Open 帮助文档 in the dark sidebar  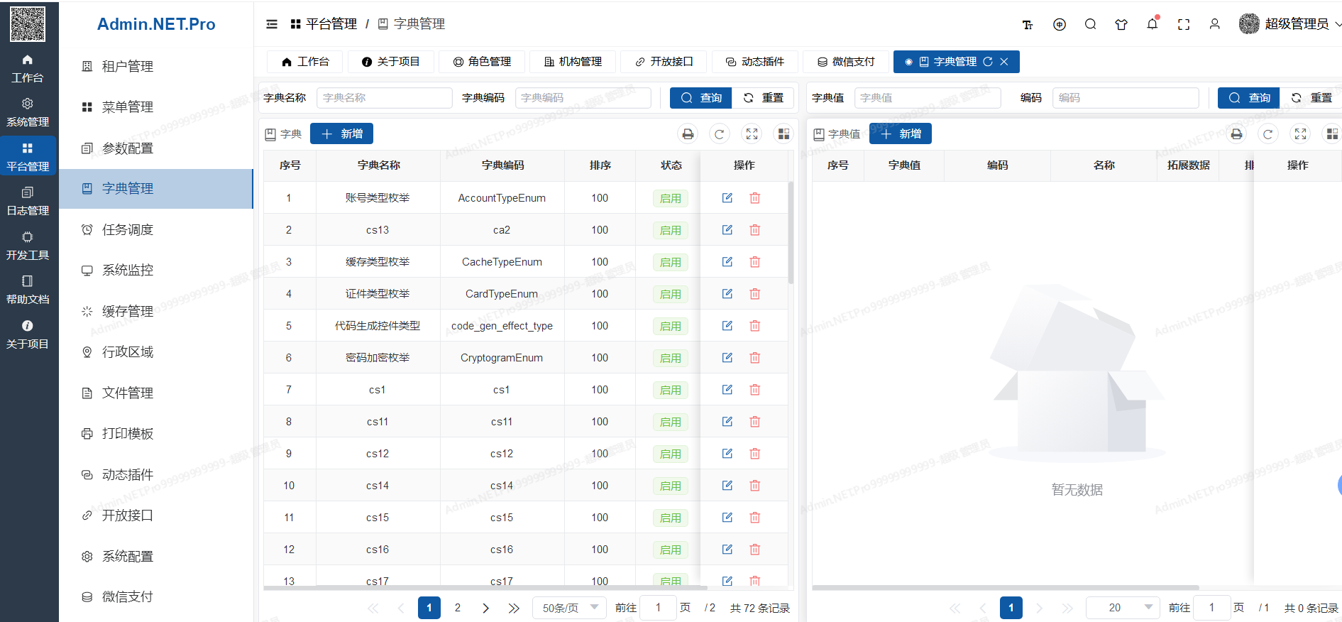[x=28, y=290]
